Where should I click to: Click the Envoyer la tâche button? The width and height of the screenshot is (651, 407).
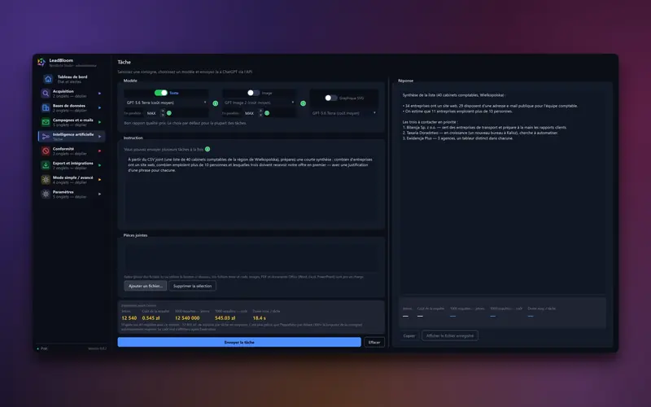239,342
